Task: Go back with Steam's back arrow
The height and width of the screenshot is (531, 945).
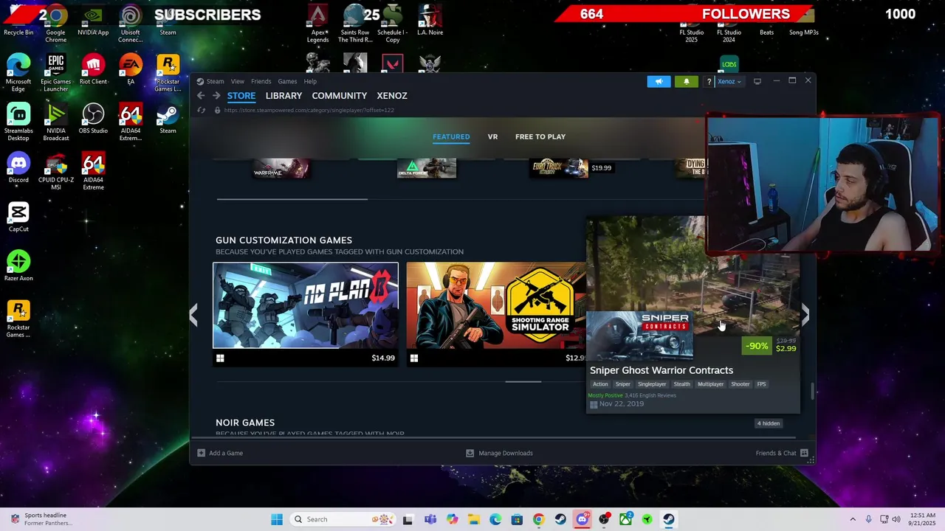Action: [x=201, y=96]
